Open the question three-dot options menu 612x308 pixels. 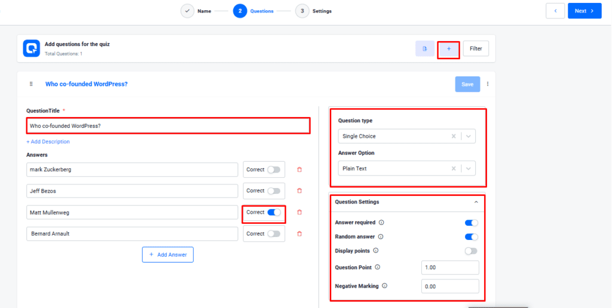(488, 84)
